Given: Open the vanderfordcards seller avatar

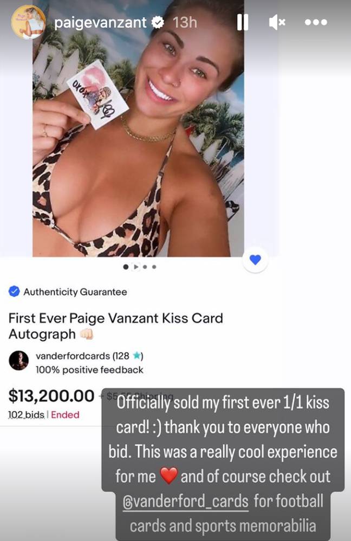Looking at the screenshot, I should coord(18,360).
